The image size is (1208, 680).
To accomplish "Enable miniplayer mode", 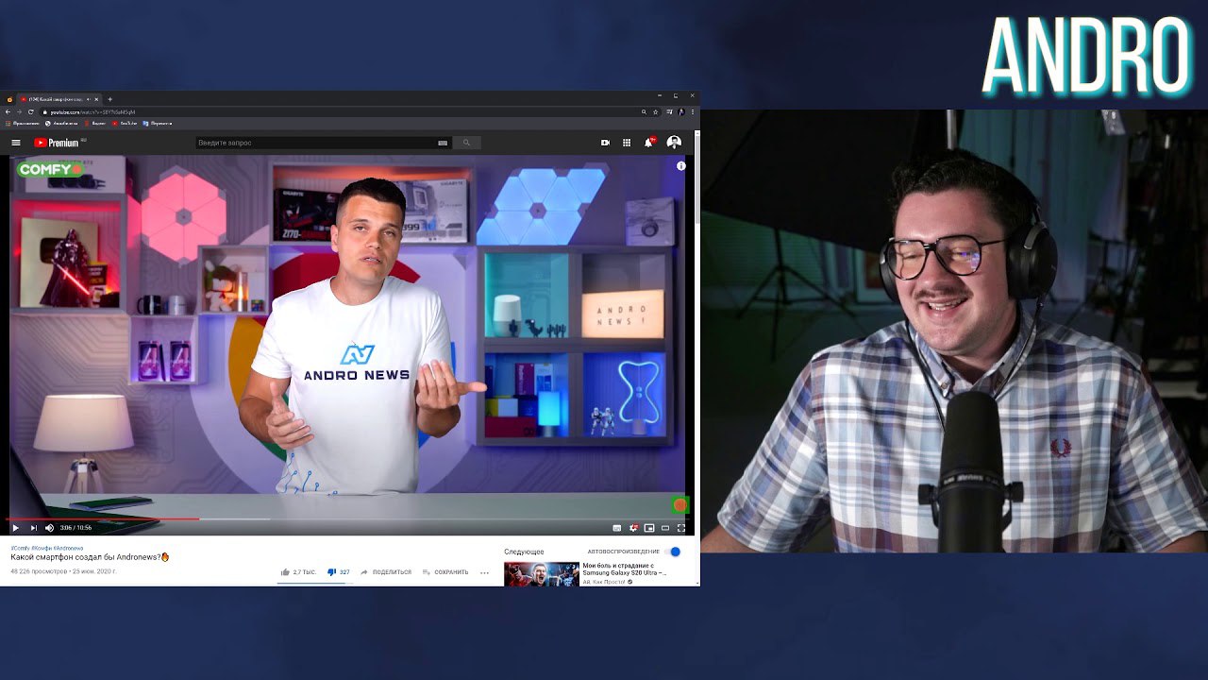I will (x=649, y=528).
